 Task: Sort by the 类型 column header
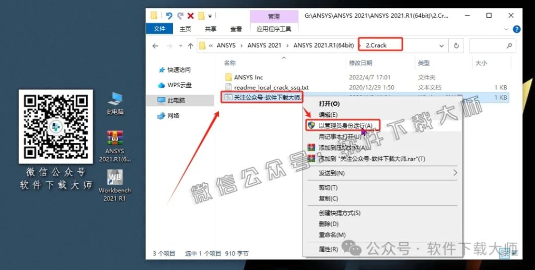[x=424, y=63]
